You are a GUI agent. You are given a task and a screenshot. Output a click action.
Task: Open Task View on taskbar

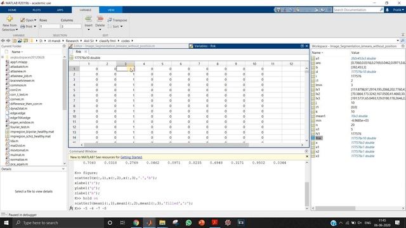click(122, 222)
